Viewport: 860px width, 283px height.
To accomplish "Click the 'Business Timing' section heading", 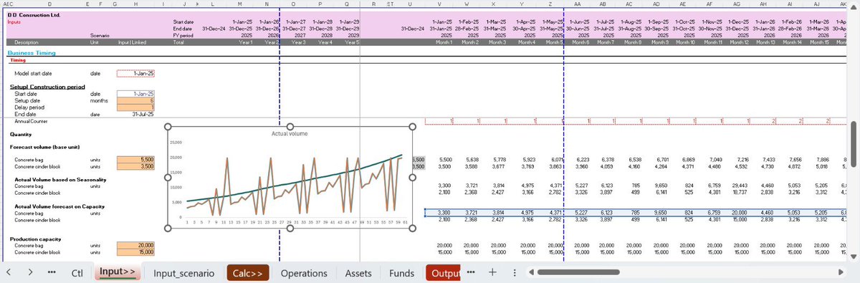I will [x=32, y=53].
